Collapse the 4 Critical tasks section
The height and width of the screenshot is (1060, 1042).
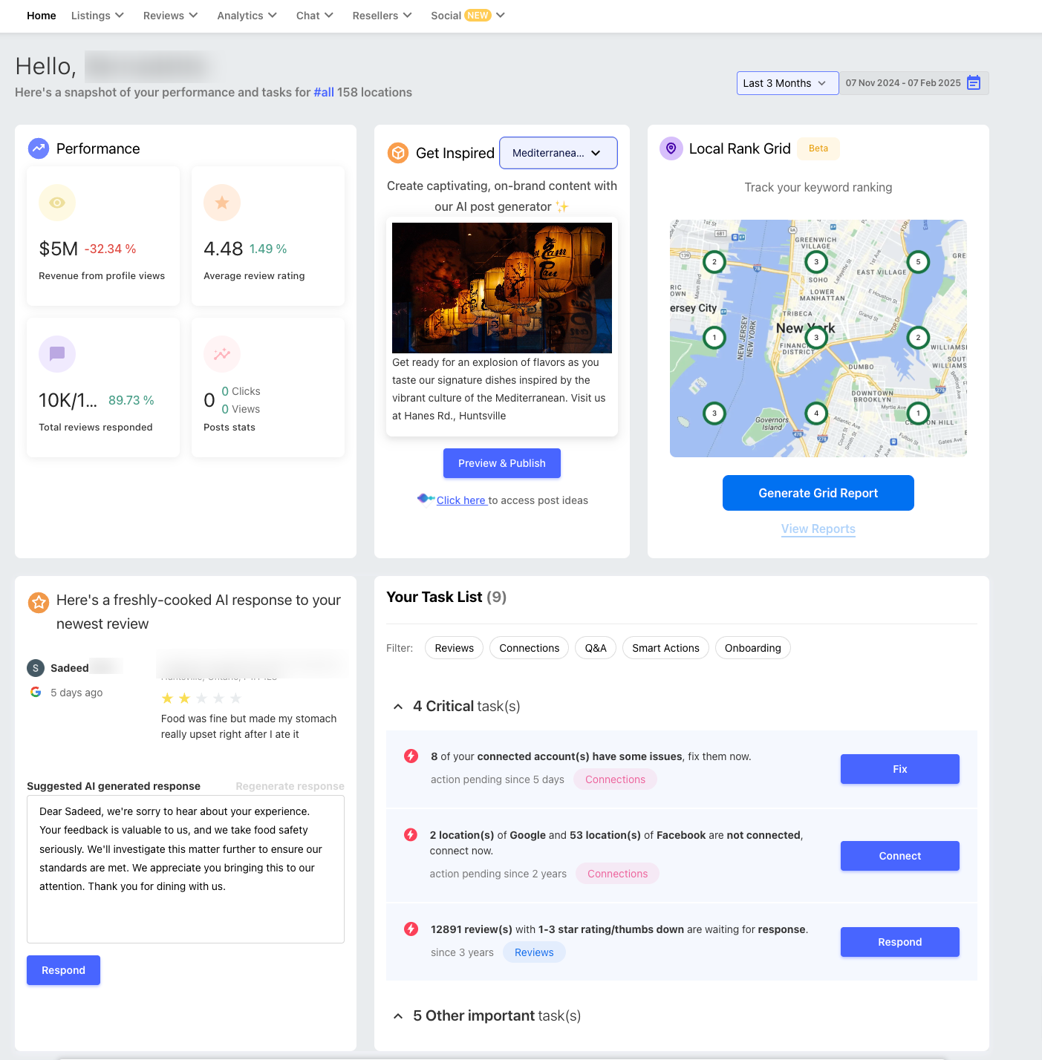pyautogui.click(x=398, y=707)
